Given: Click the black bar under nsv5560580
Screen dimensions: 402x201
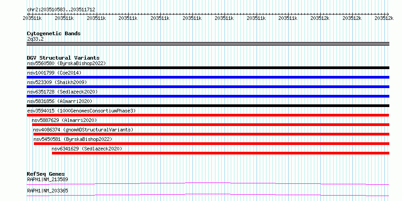Looking at the screenshot, I should pyautogui.click(x=208, y=68).
